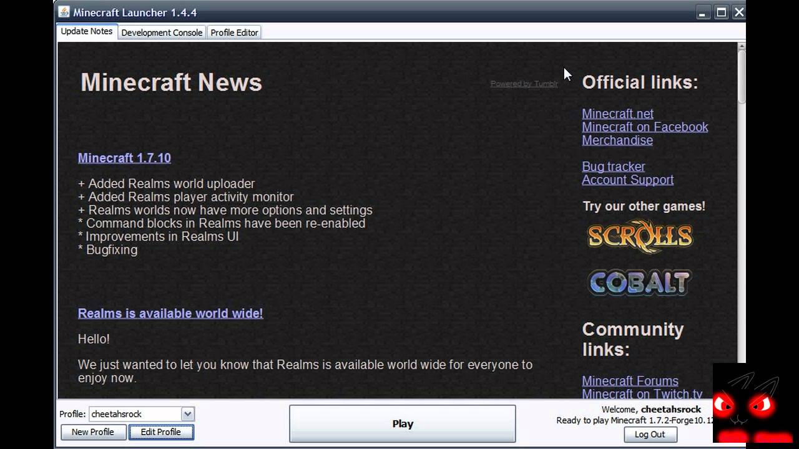
Task: Open the Account Support link
Action: 628,180
